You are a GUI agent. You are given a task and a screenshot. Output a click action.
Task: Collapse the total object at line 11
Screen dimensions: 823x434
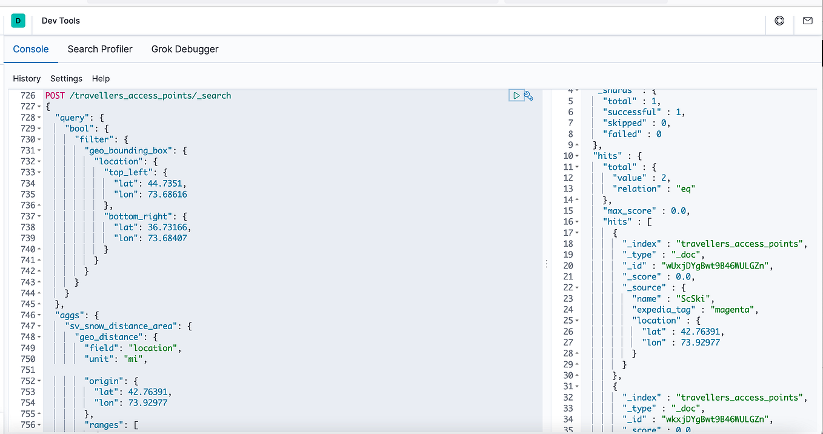click(x=576, y=167)
